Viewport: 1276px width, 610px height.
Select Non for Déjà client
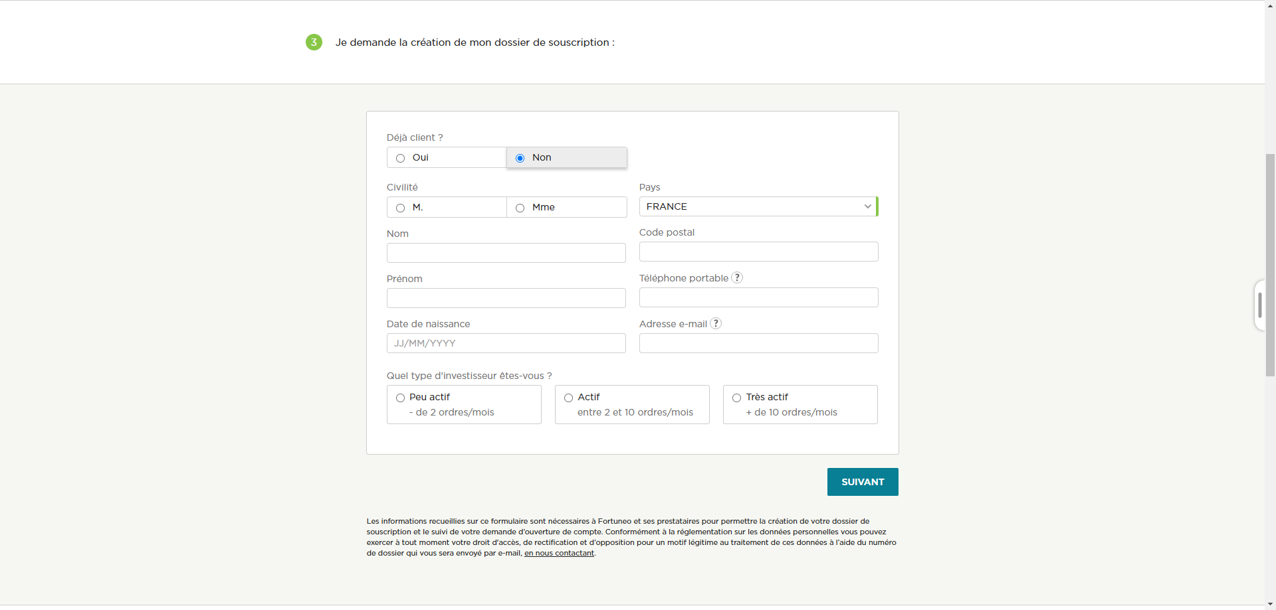click(x=567, y=157)
